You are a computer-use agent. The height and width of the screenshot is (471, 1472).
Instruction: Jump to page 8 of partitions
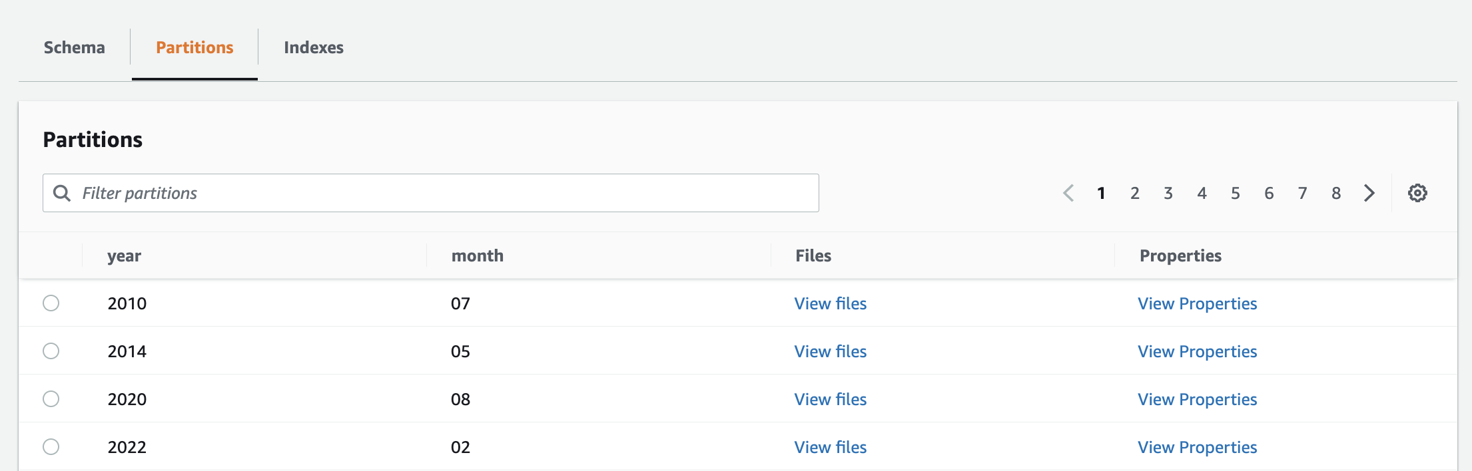pos(1335,193)
